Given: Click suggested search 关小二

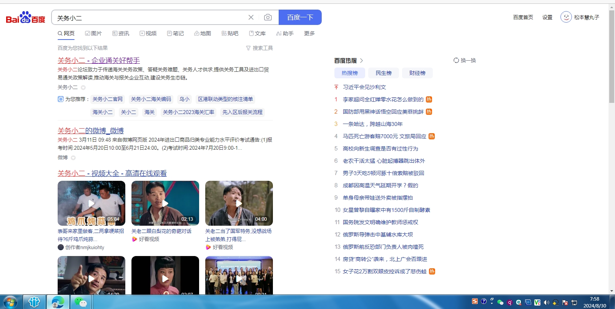Looking at the screenshot, I should point(128,112).
